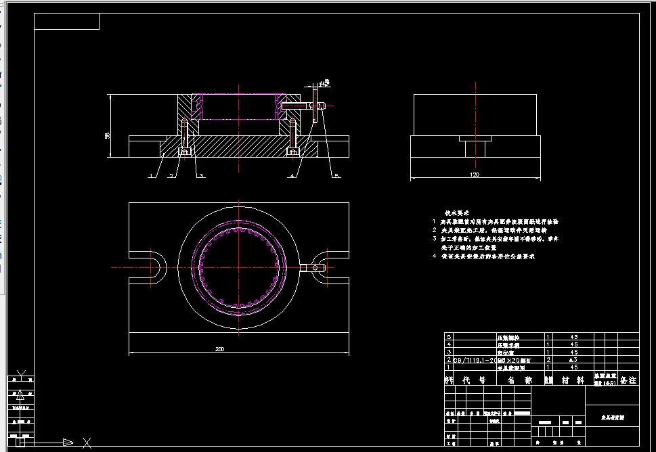The width and height of the screenshot is (656, 452).
Task: Select quantity "2" in parts list row 2
Action: 548,359
